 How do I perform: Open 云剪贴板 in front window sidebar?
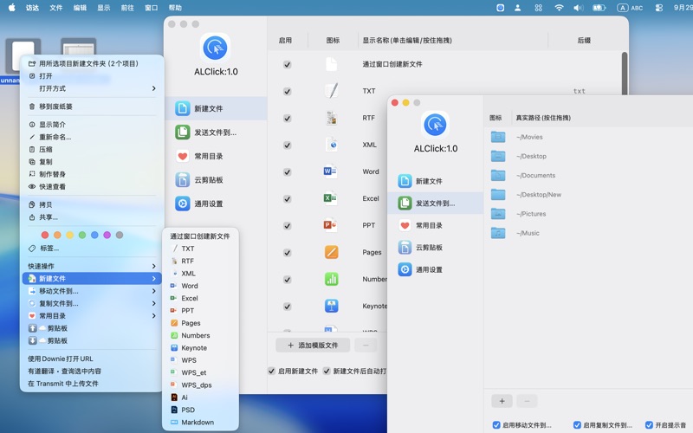click(x=429, y=248)
